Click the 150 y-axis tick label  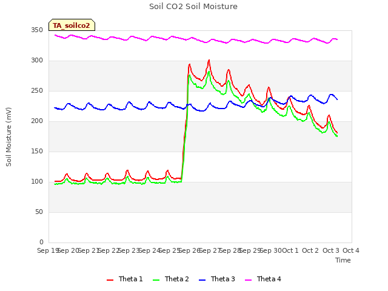click(x=37, y=152)
